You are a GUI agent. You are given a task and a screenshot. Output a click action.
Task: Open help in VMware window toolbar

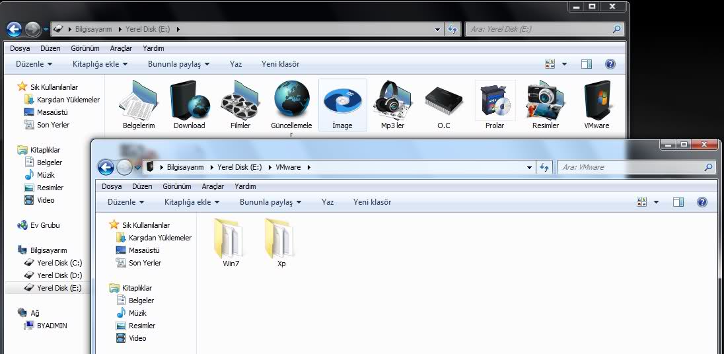(702, 201)
